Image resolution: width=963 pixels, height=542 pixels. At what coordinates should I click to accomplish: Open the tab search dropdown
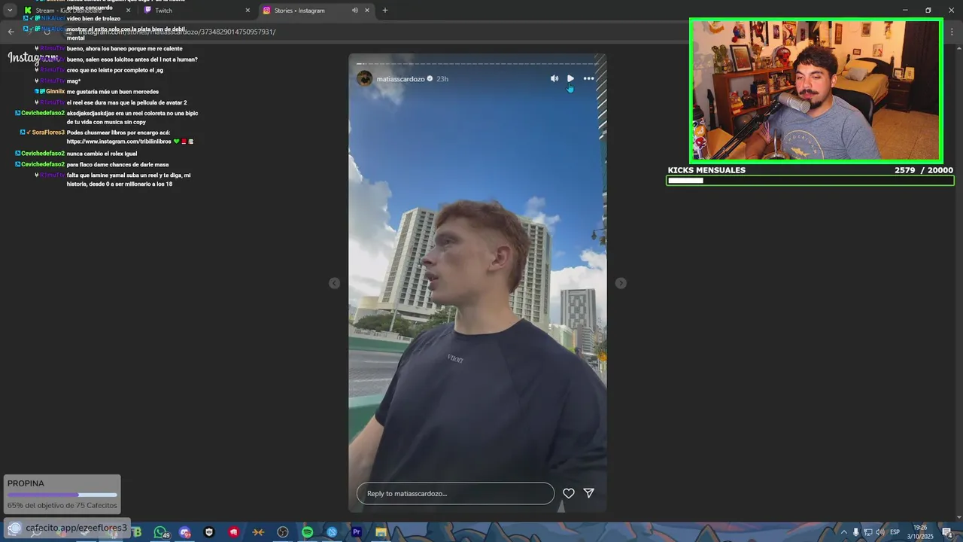[10, 11]
